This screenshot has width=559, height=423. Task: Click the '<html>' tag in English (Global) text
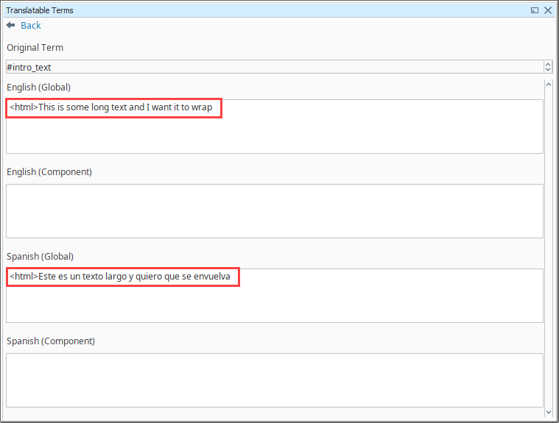(24, 107)
